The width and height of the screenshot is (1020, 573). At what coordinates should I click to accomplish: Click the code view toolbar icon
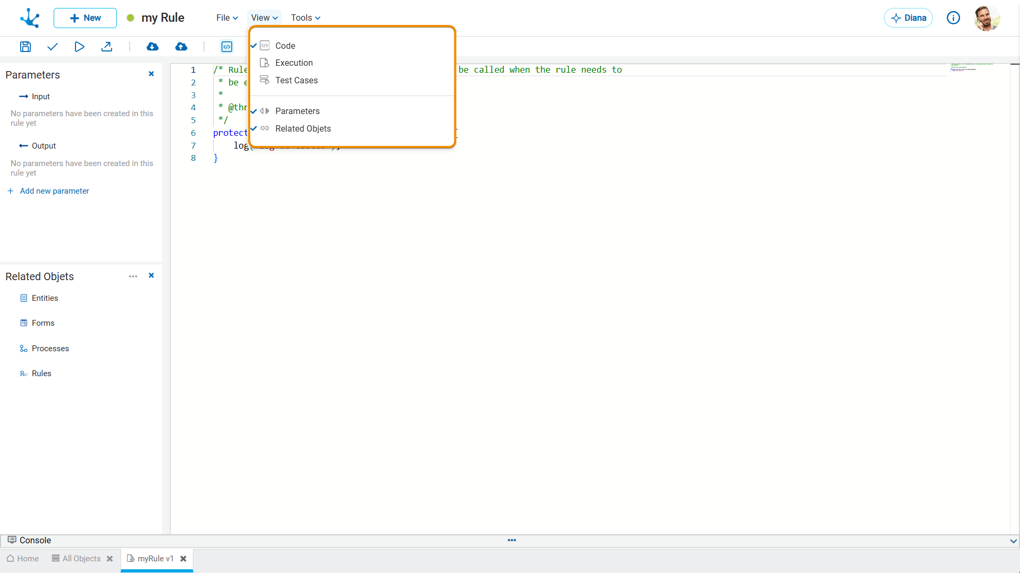pos(227,47)
